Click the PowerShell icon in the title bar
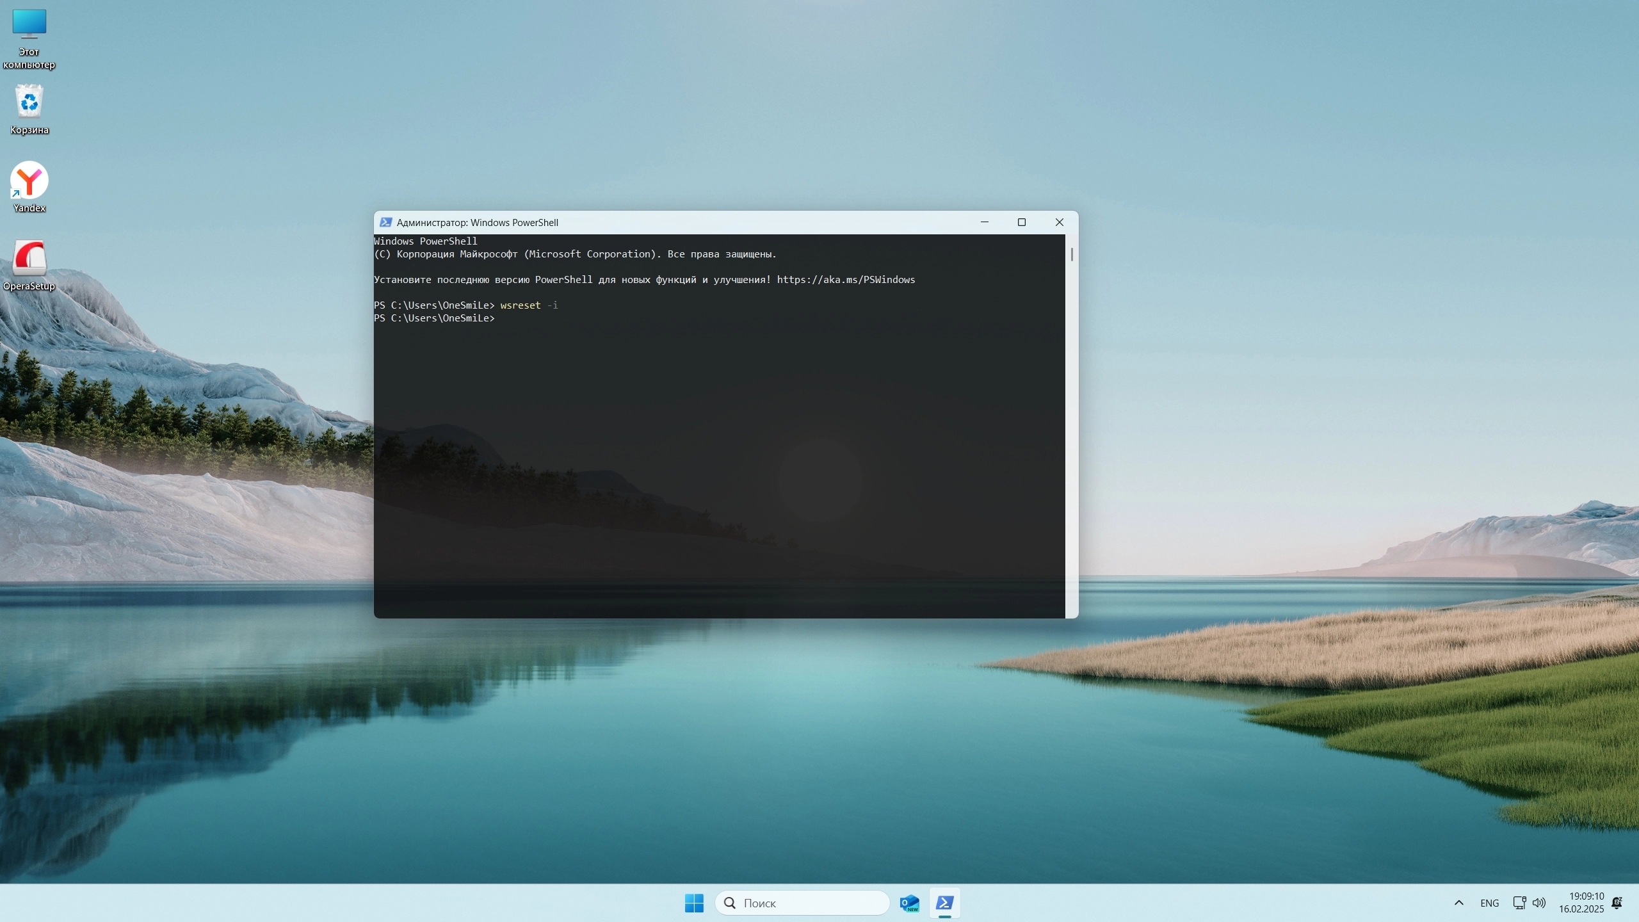 coord(385,222)
